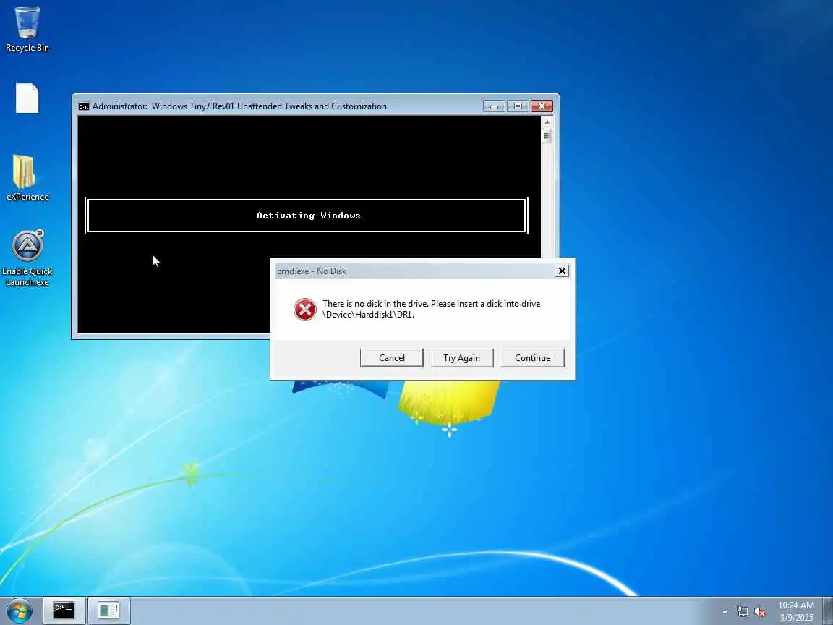Click the console scrollbar up arrow
The image size is (833, 625).
(547, 122)
